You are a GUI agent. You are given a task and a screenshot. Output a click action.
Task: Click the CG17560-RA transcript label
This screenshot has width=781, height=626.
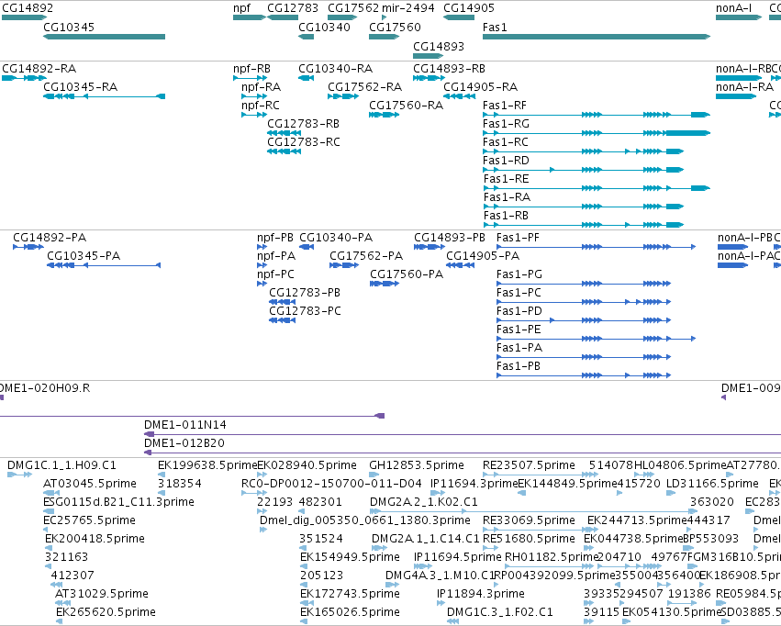(x=407, y=105)
